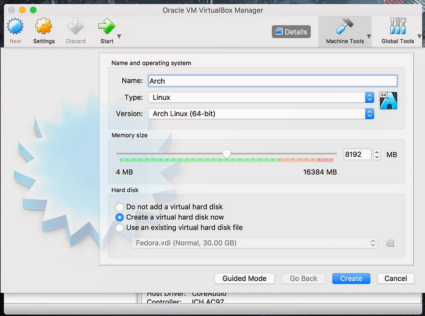This screenshot has height=316, width=425.
Task: Click the Arch Linux 64-bit OS icon
Action: click(388, 100)
